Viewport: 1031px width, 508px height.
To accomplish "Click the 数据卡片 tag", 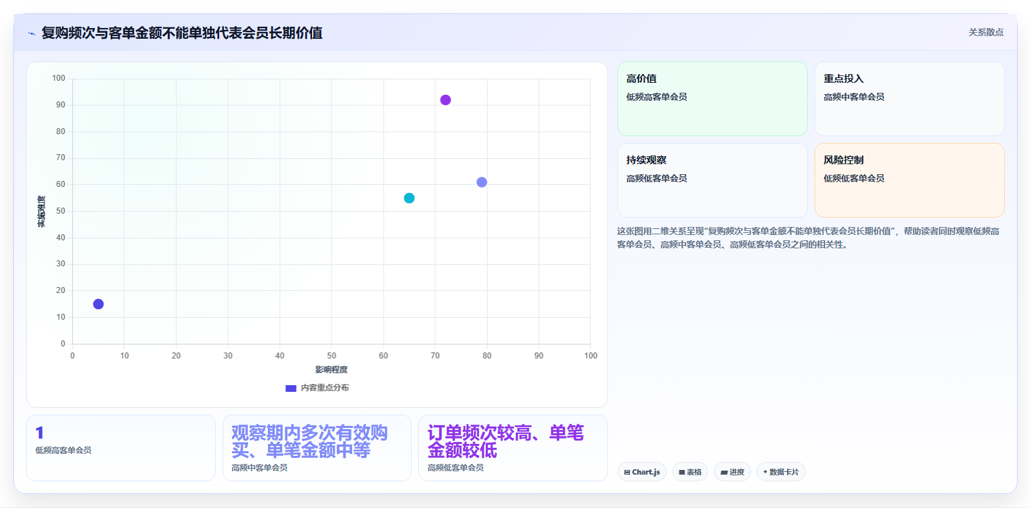I will coord(781,472).
